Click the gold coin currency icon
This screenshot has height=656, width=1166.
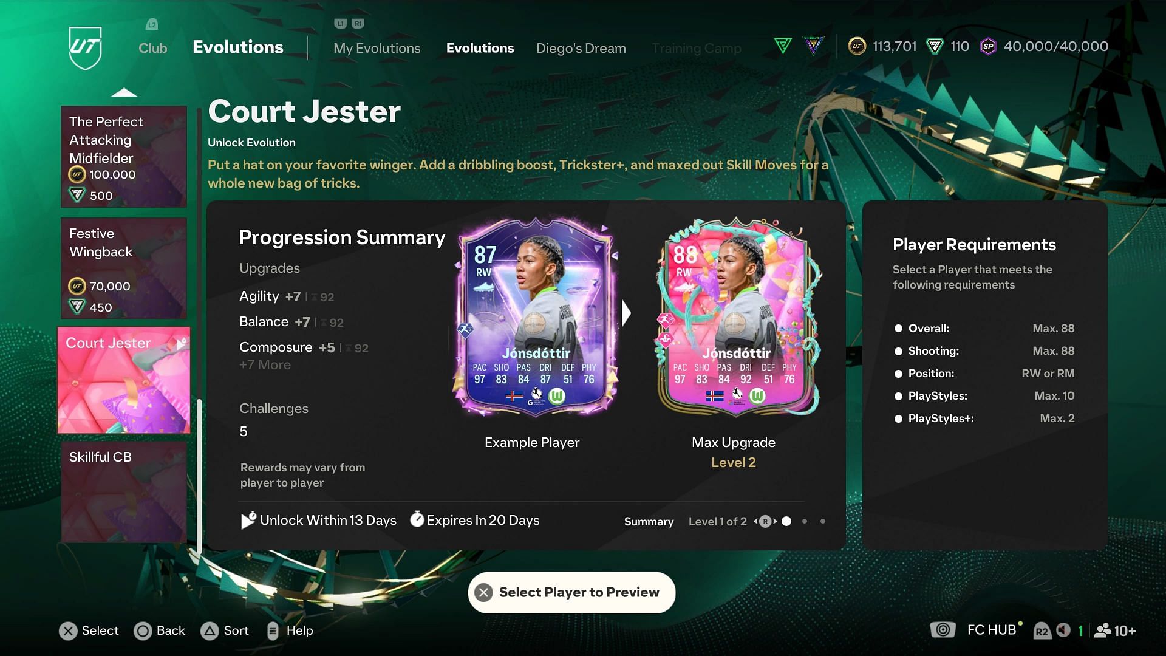[855, 46]
